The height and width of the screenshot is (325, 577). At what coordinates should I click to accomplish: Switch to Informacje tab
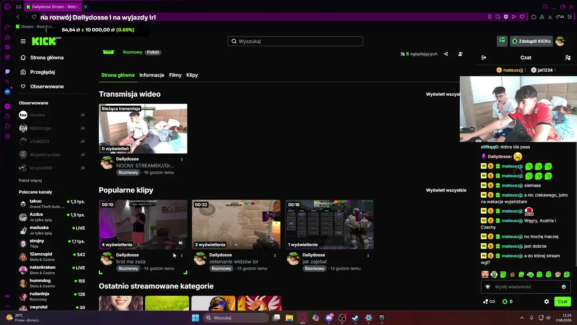(x=152, y=75)
